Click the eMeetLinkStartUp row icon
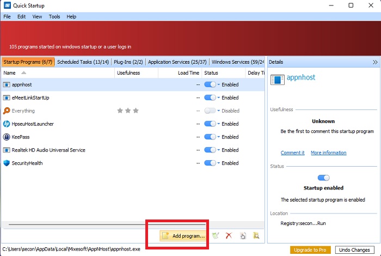Viewport: 381px width, 256px height. coord(7,97)
